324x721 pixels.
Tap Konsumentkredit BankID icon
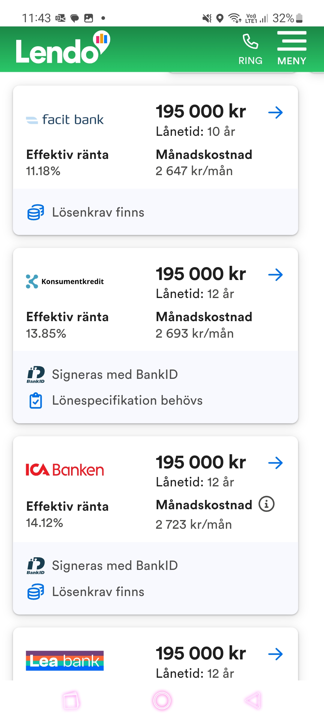point(36,375)
